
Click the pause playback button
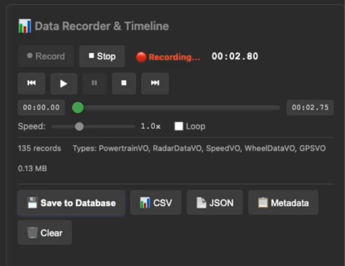point(94,83)
